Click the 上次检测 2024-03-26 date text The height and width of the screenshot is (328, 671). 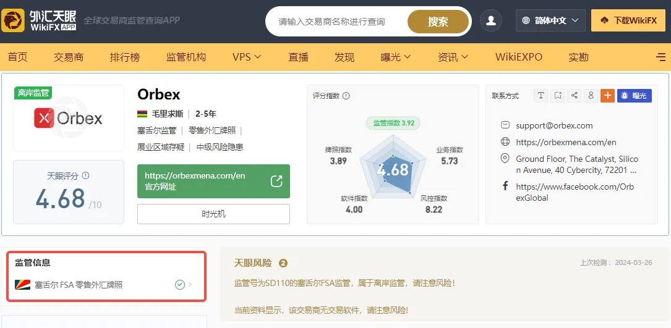point(616,263)
